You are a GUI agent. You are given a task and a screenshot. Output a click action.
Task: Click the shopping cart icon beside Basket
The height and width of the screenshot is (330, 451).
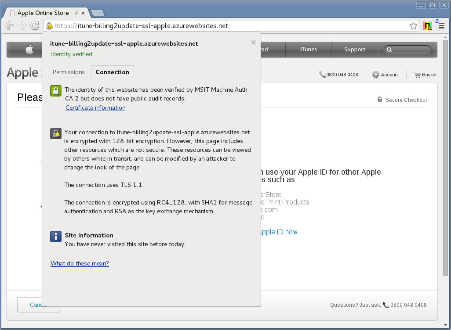tap(417, 75)
